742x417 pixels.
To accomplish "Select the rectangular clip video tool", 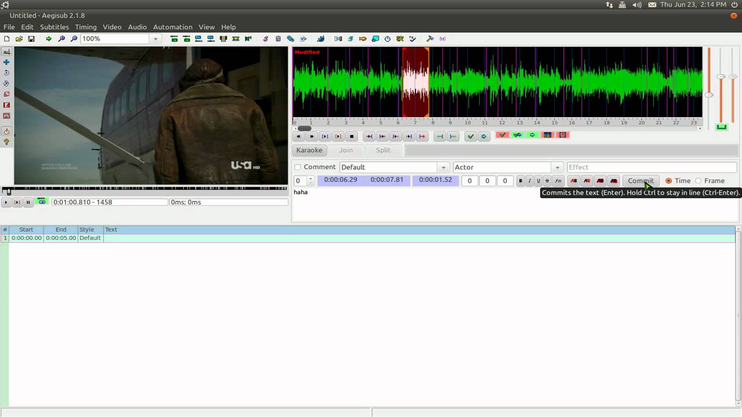I will [6, 105].
